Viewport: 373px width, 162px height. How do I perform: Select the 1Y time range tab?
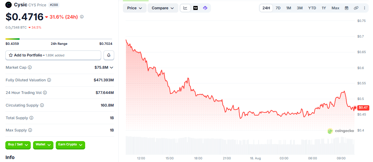(x=324, y=8)
